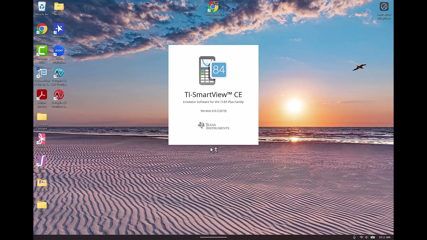Click the Version 6.0.3 (619) text

point(213,111)
